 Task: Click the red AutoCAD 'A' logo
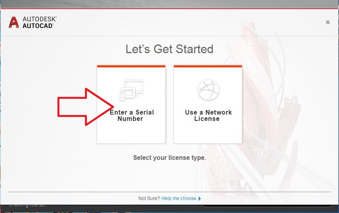point(14,22)
